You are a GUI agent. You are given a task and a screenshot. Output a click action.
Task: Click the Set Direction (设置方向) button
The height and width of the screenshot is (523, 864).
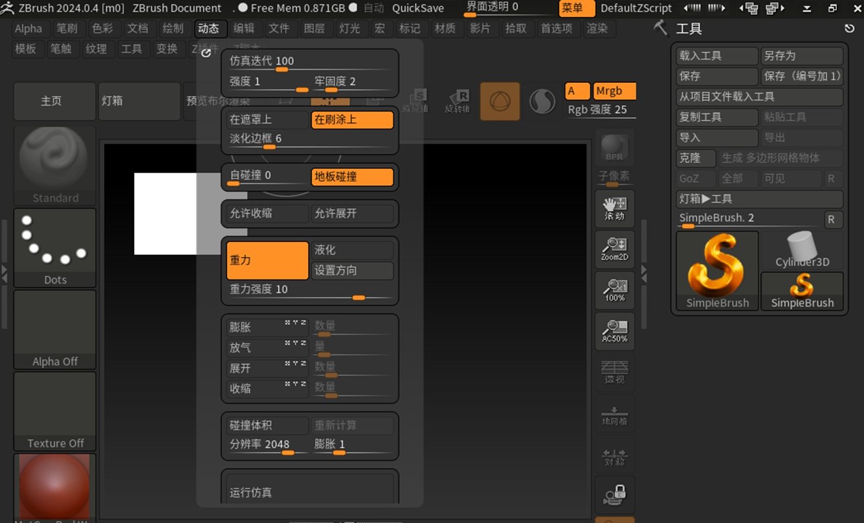coord(353,271)
